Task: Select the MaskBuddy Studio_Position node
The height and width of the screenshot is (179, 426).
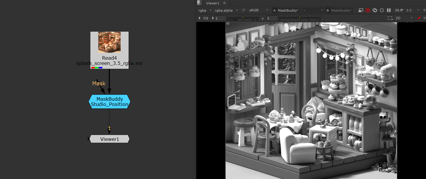Action: click(109, 102)
